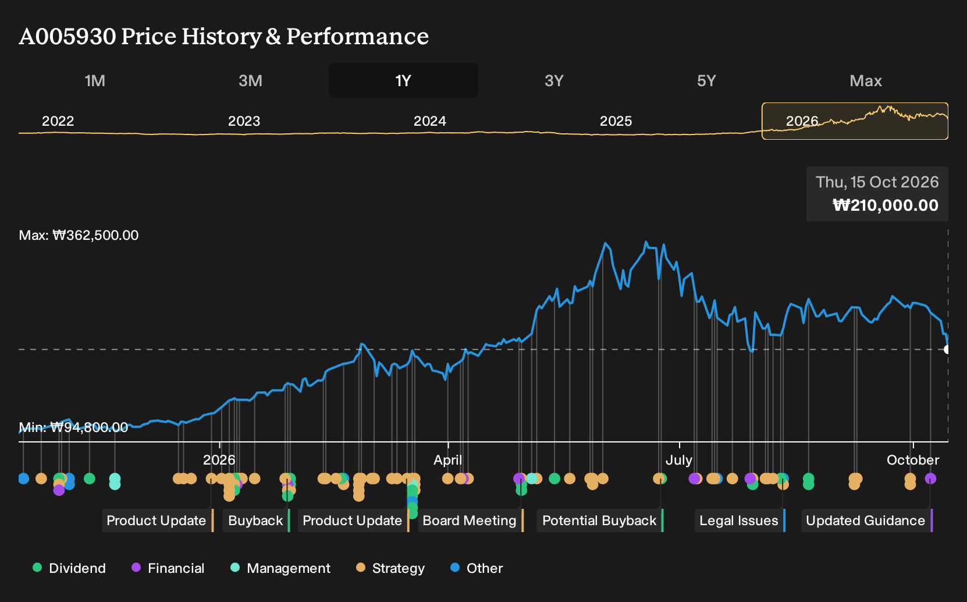Choose the 5Y time range tab
Viewport: 967px width, 602px height.
pyautogui.click(x=706, y=80)
